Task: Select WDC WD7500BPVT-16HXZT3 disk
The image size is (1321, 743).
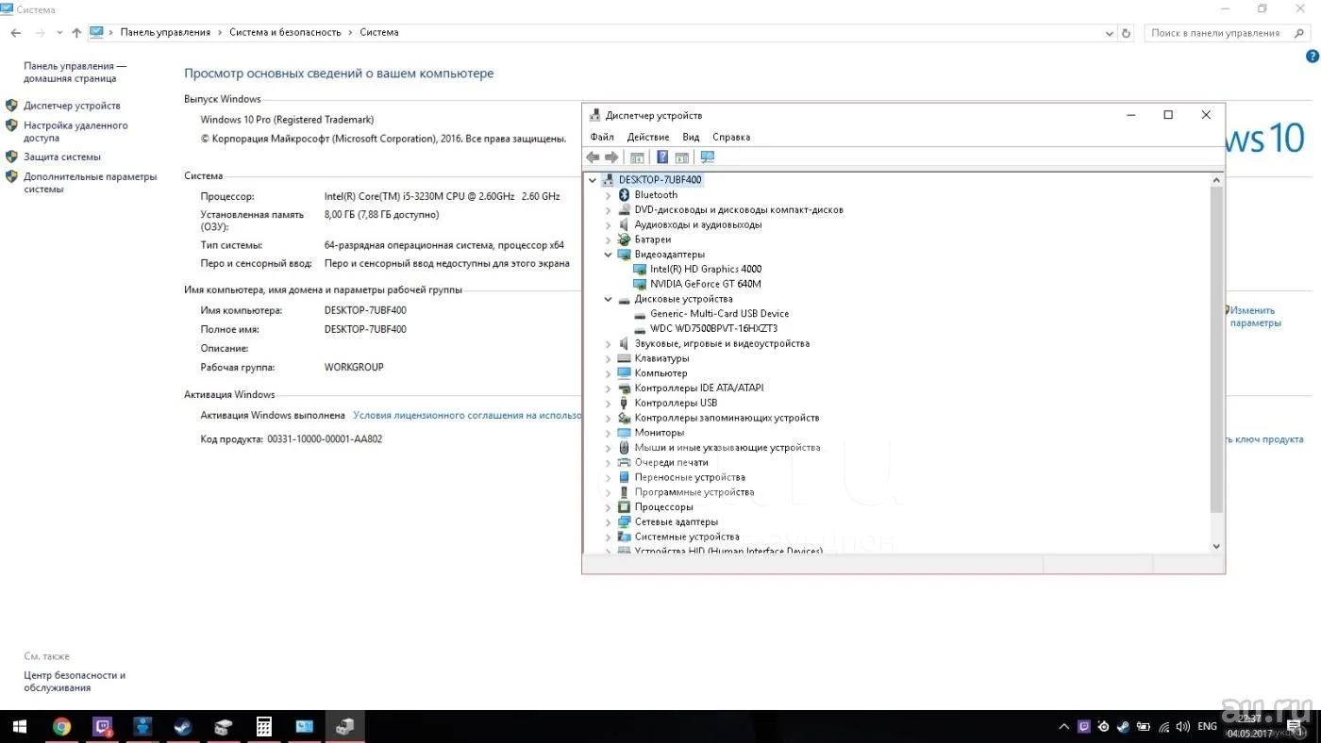Action: pos(713,329)
